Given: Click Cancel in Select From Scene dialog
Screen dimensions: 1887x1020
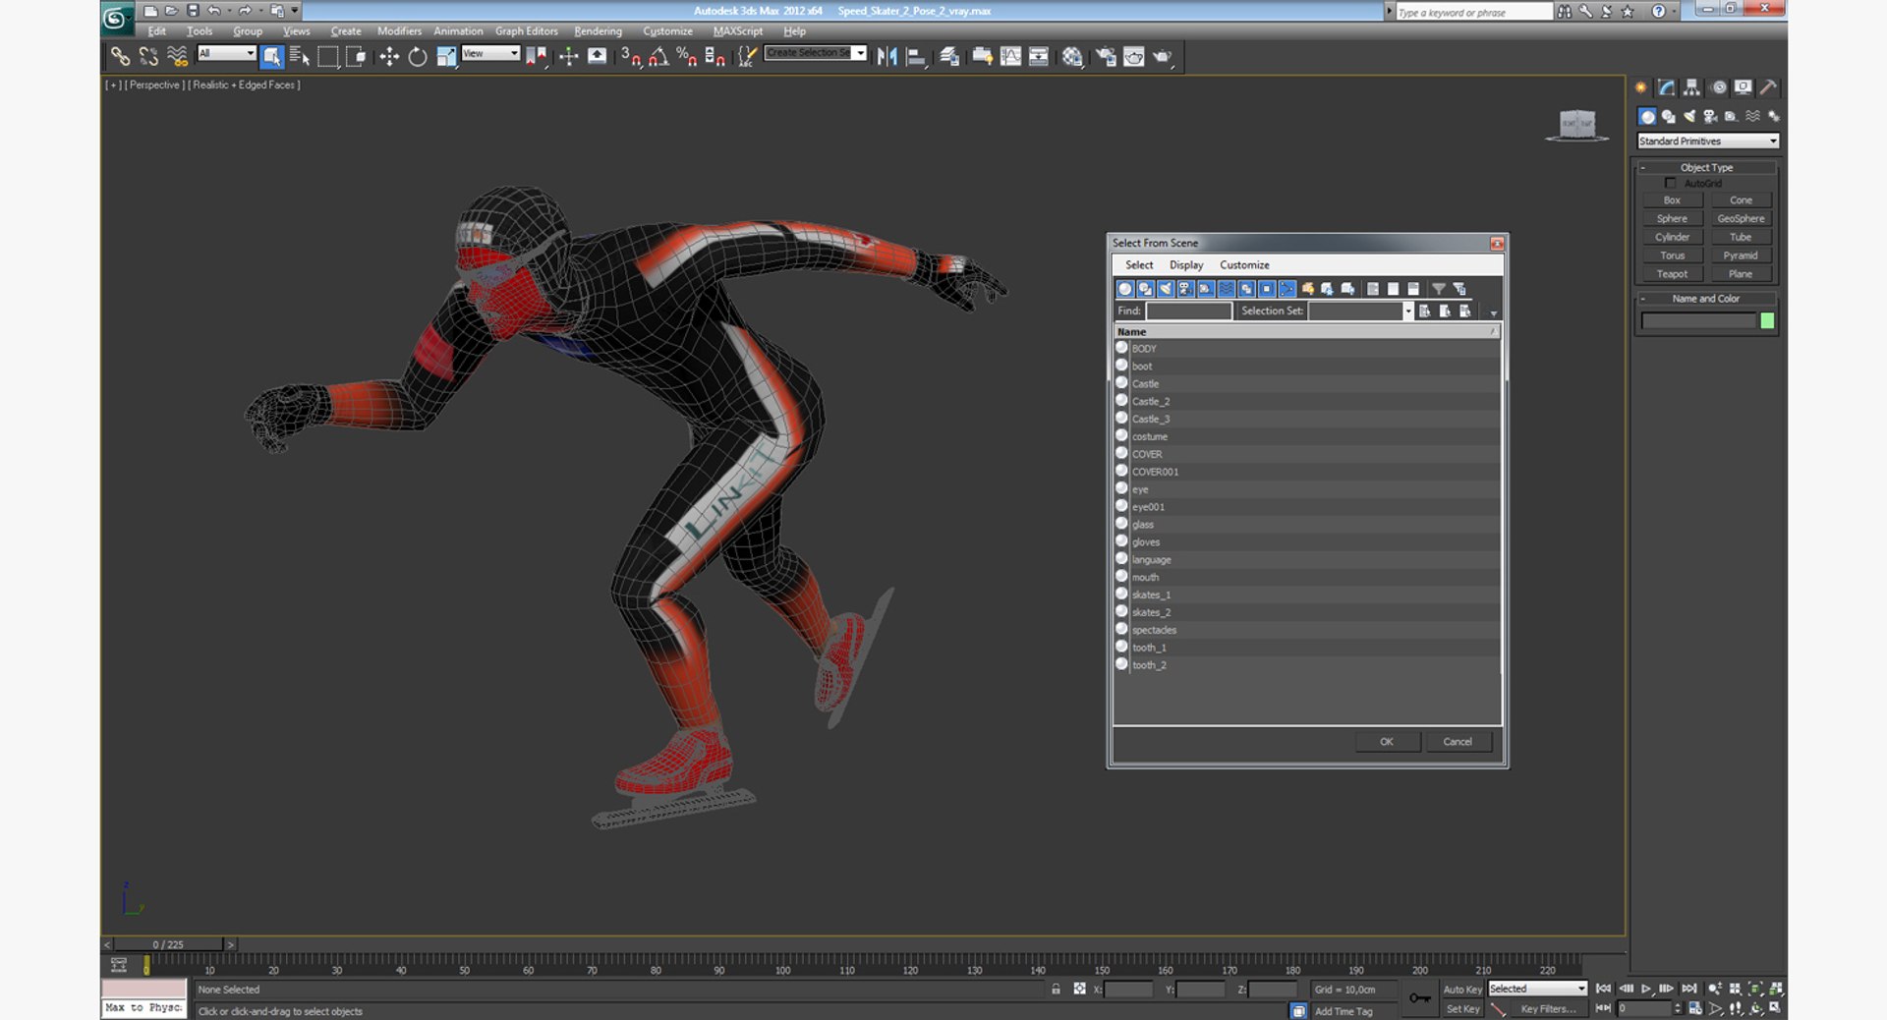Looking at the screenshot, I should point(1458,742).
